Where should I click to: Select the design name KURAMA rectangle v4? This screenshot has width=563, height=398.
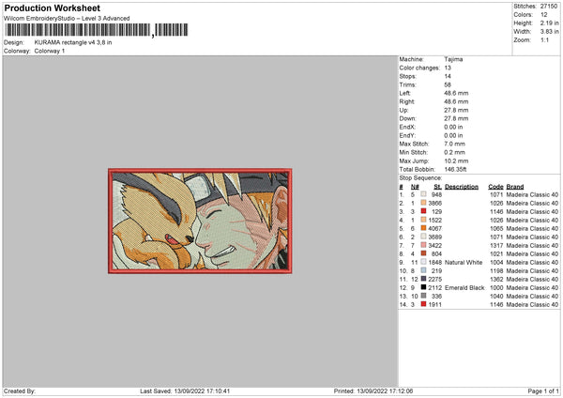click(73, 42)
